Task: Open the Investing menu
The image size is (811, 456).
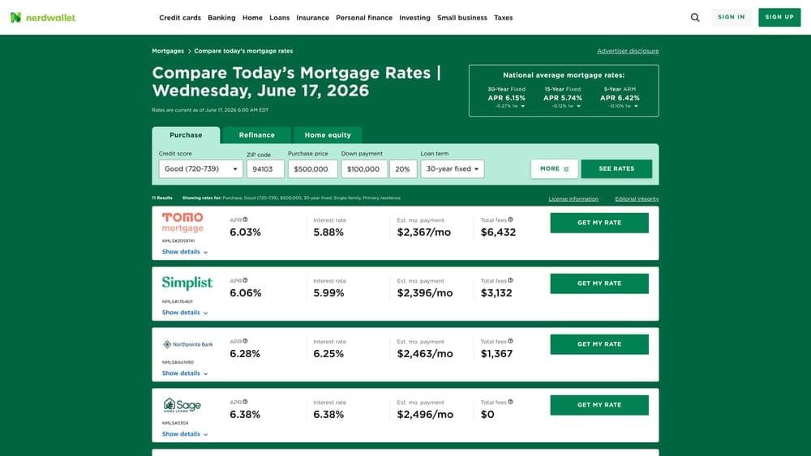Action: point(414,18)
